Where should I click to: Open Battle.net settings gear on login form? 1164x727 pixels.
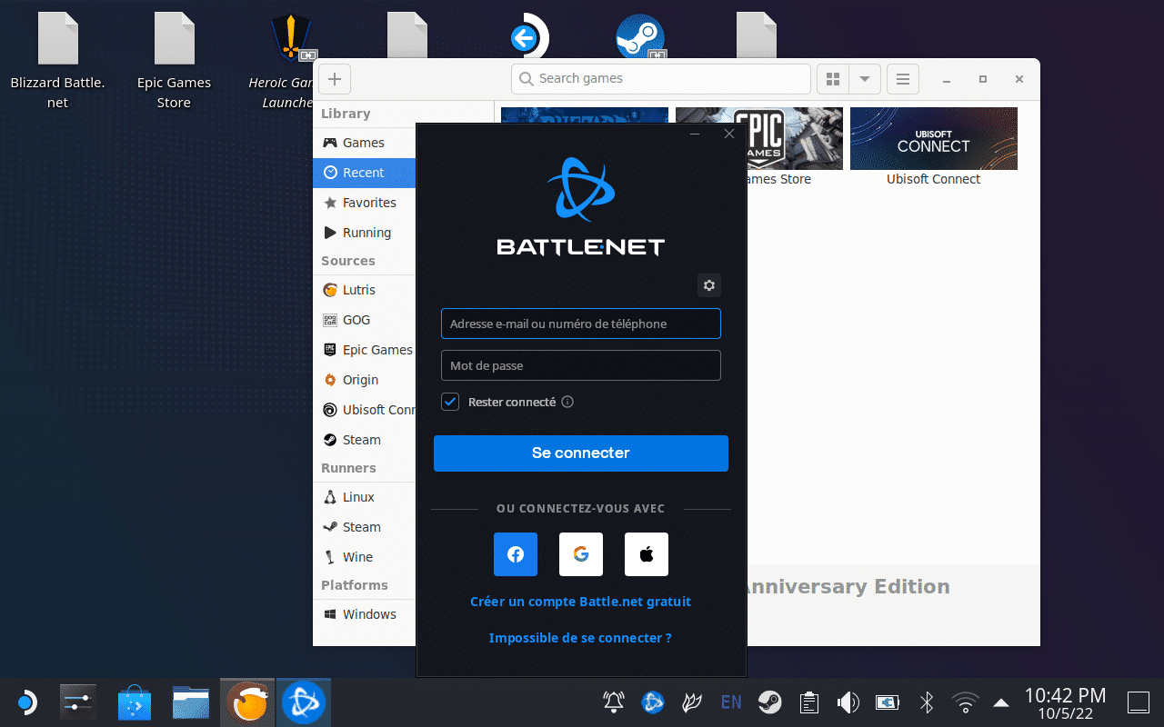[709, 285]
